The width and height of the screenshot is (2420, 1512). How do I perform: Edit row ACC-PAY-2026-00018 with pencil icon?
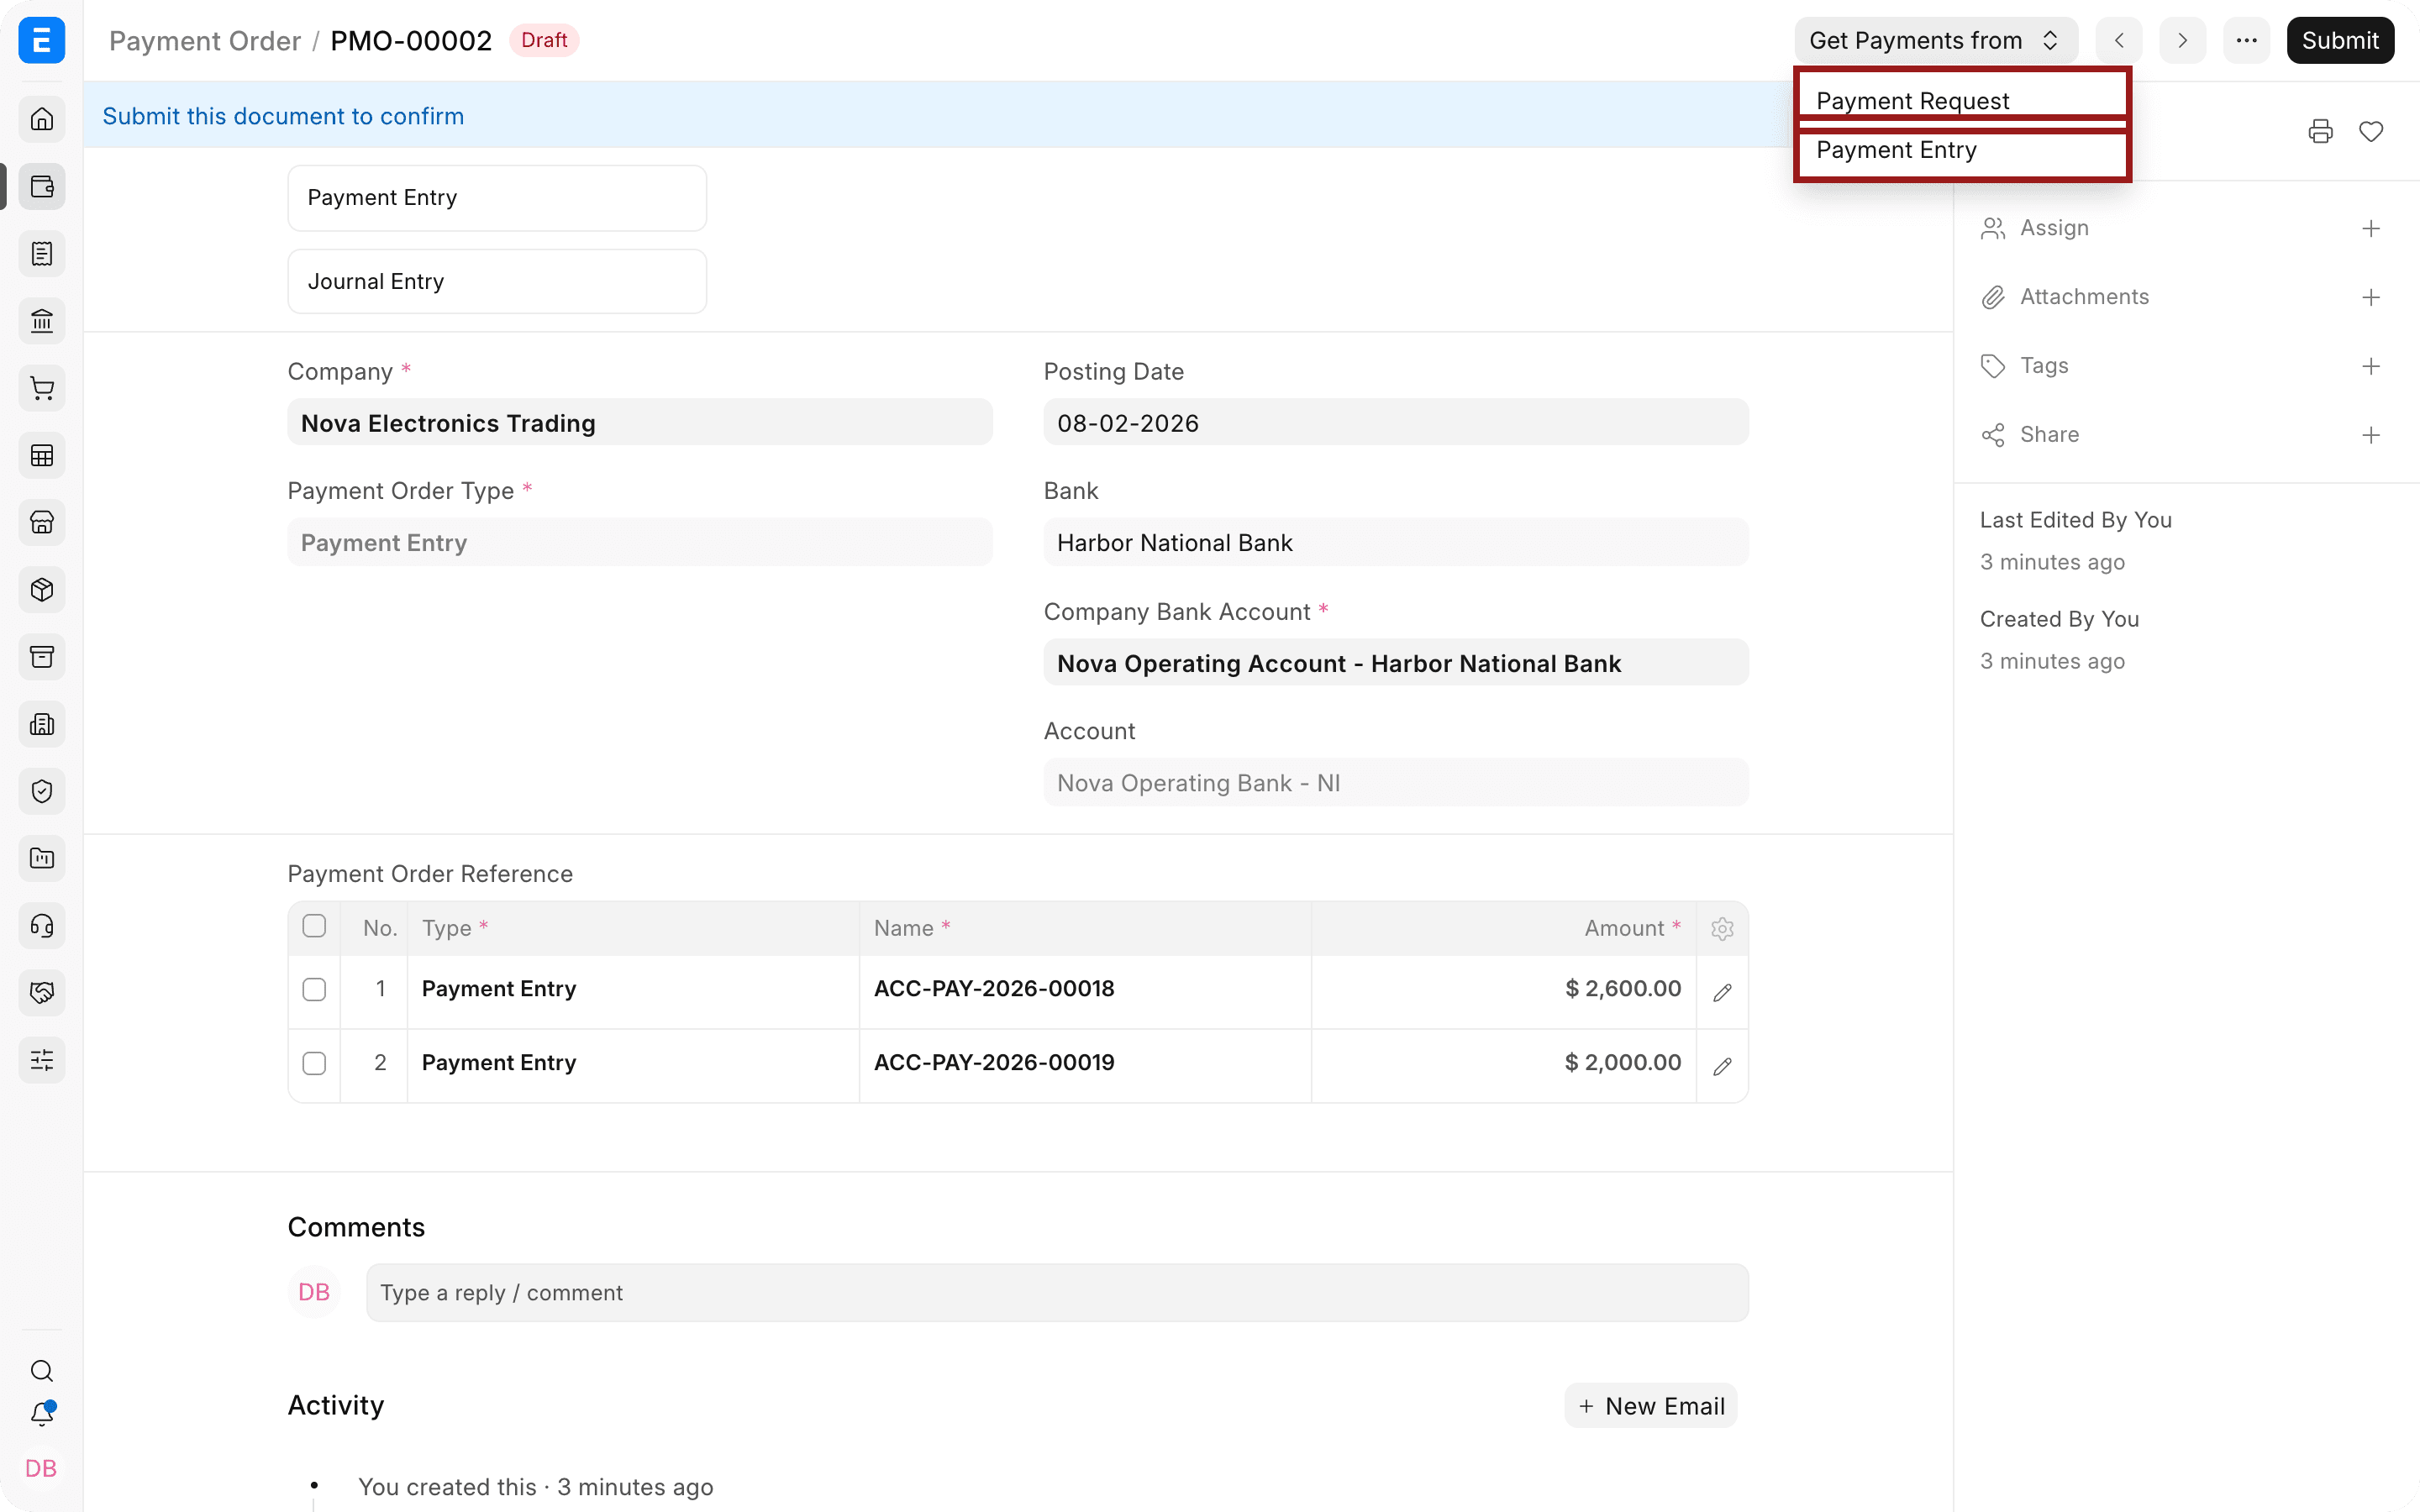pos(1722,993)
